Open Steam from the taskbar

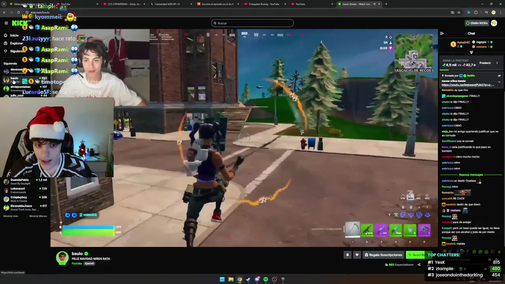[248, 279]
